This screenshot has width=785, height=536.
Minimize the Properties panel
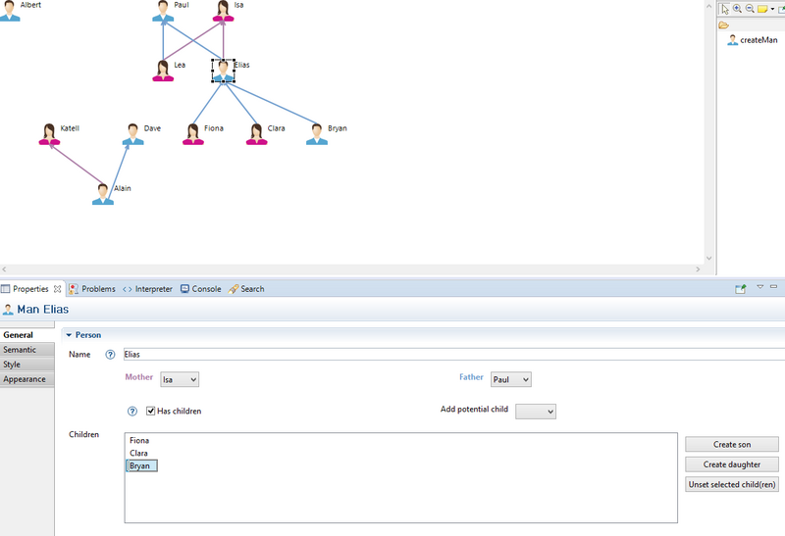pyautogui.click(x=774, y=287)
